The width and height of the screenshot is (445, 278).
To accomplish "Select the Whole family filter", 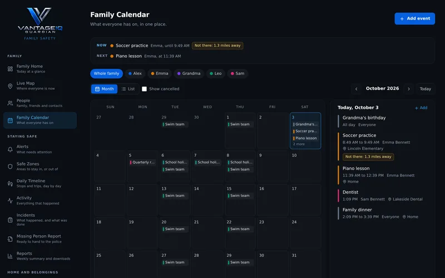I will (x=106, y=73).
